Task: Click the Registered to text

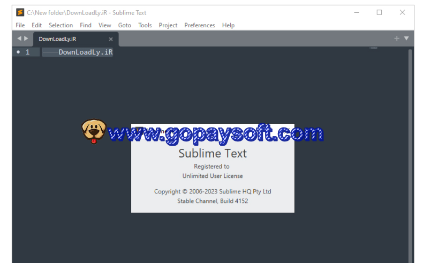Action: (211, 167)
